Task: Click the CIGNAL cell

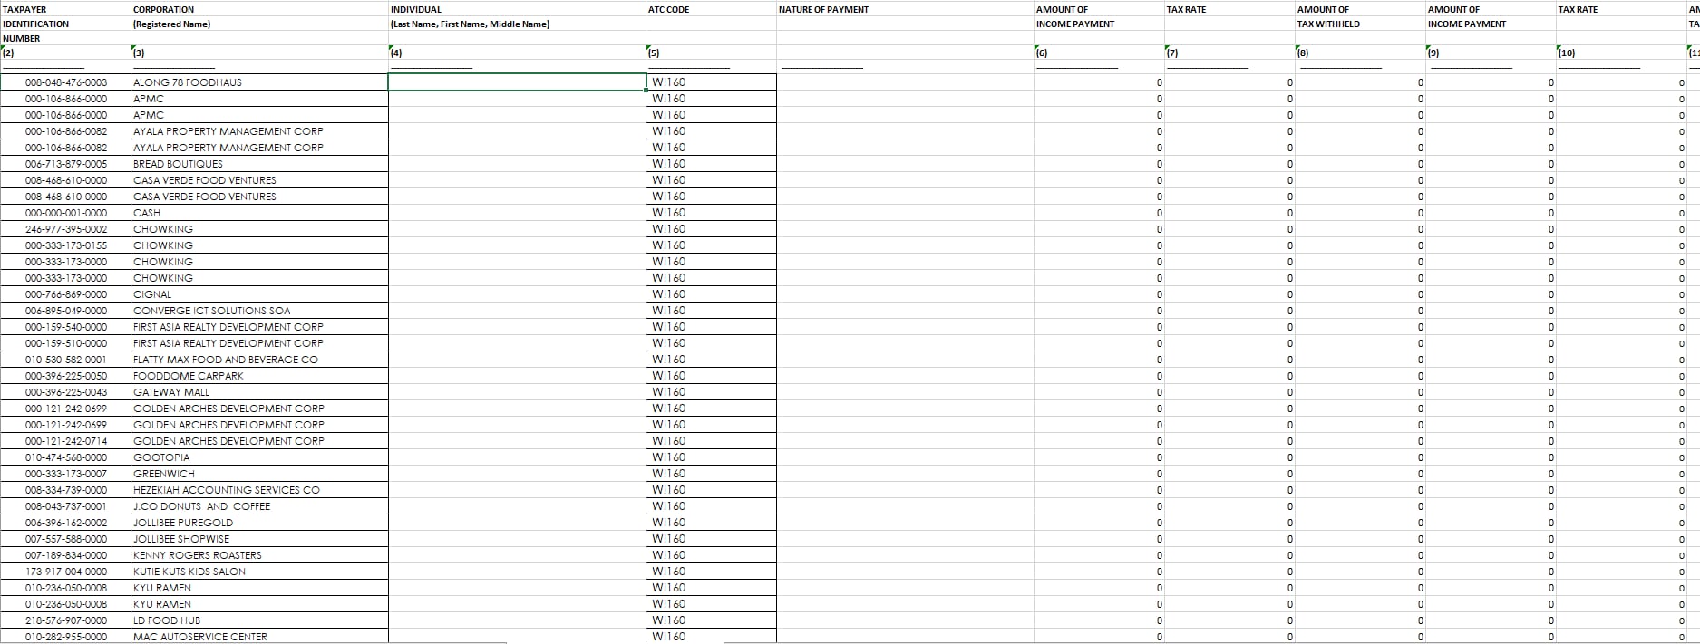Action: (259, 294)
